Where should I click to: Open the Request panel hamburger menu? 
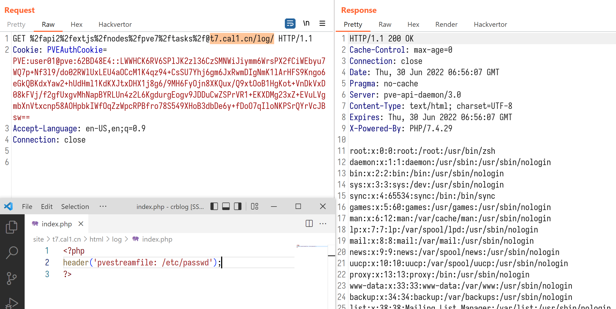tap(322, 24)
